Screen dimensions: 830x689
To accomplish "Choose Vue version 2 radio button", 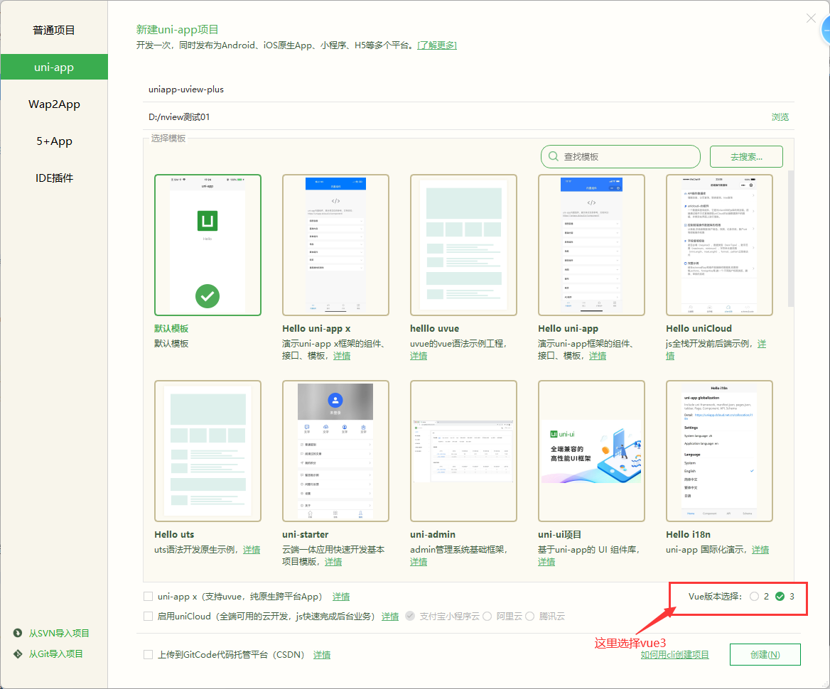I will click(x=754, y=597).
